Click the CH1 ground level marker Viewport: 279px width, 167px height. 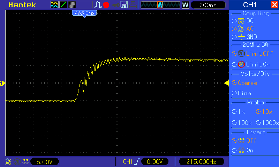(2, 83)
